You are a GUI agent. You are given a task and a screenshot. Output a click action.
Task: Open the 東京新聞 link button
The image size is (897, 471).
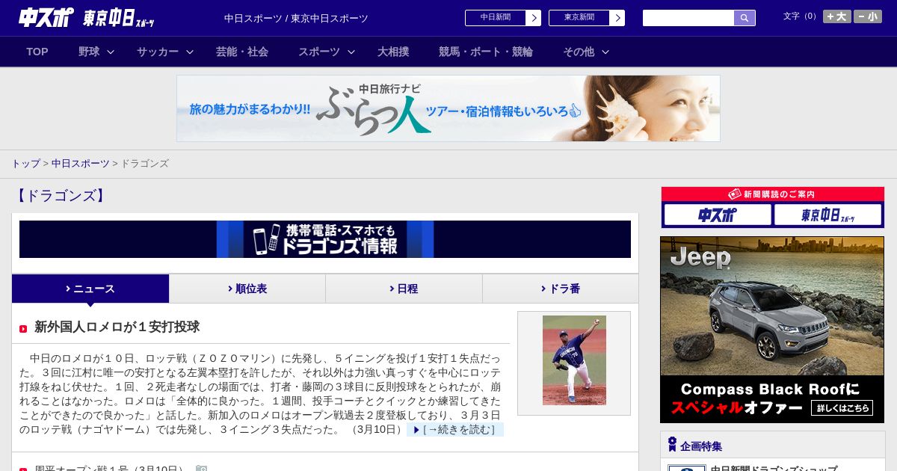pyautogui.click(x=579, y=18)
